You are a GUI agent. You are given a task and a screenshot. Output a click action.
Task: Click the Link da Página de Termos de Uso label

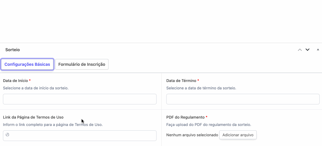point(33,117)
